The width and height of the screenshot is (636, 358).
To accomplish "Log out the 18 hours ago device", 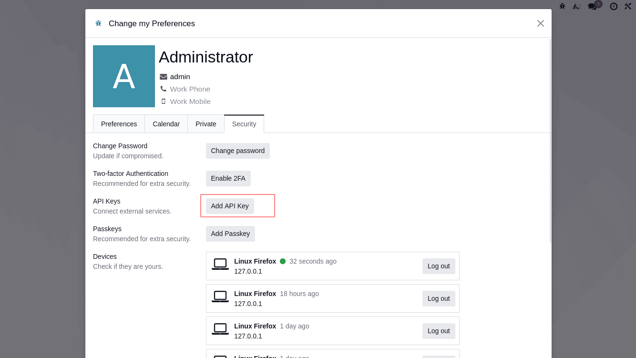I will click(x=439, y=298).
